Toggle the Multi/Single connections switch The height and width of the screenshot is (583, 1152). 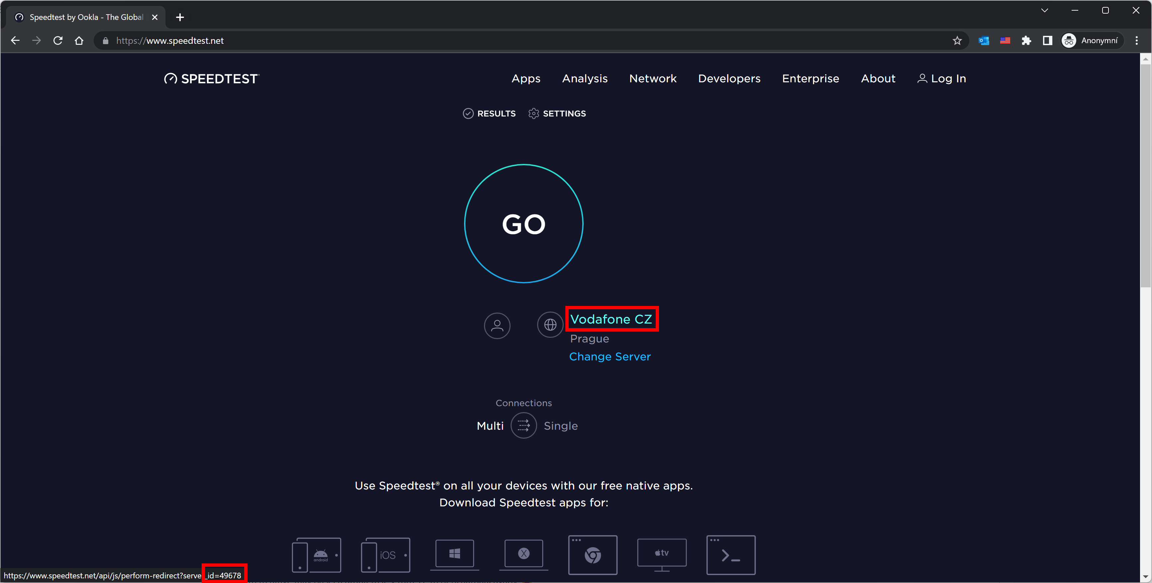pos(524,426)
